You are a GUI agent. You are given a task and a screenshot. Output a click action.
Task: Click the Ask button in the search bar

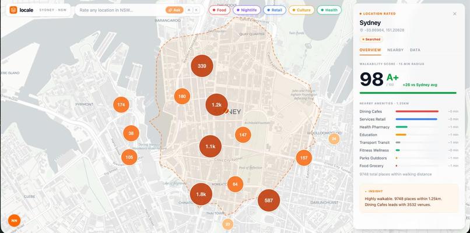pos(174,10)
